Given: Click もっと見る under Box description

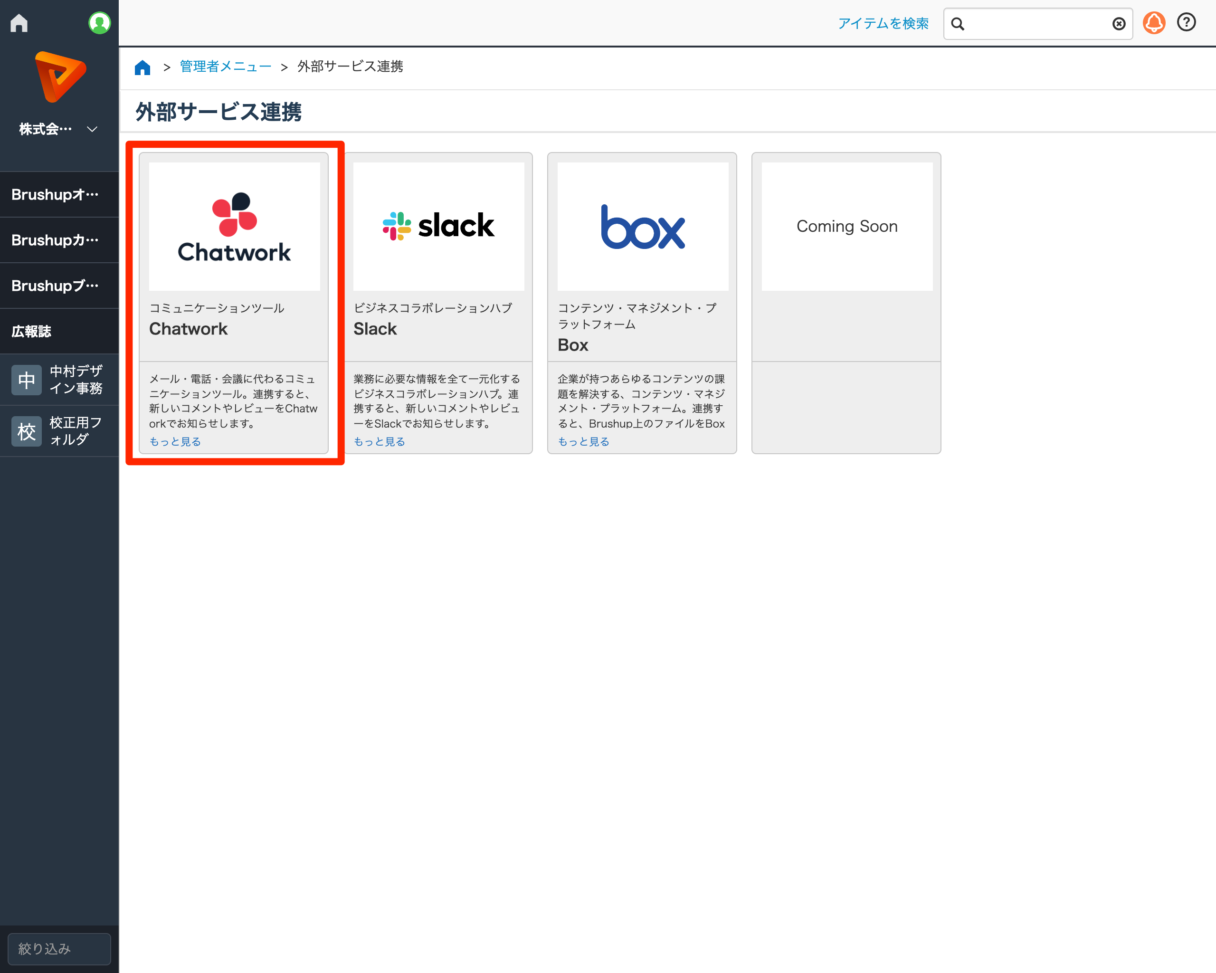Looking at the screenshot, I should tap(583, 442).
